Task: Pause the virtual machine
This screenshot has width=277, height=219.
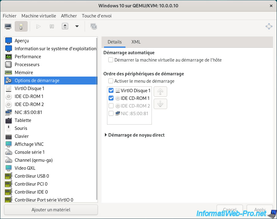Action: (x=52, y=26)
